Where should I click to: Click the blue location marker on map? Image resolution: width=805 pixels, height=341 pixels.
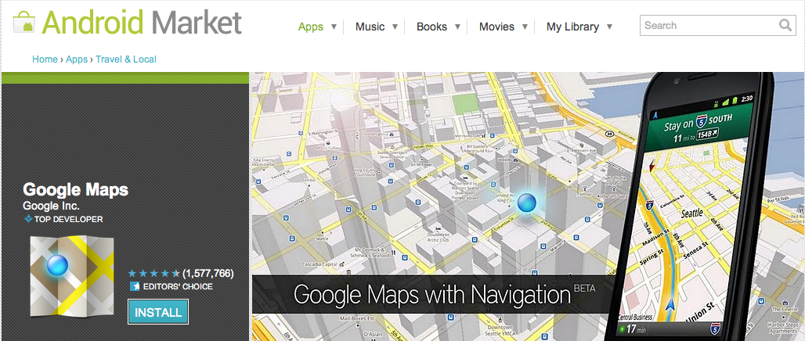click(x=528, y=203)
